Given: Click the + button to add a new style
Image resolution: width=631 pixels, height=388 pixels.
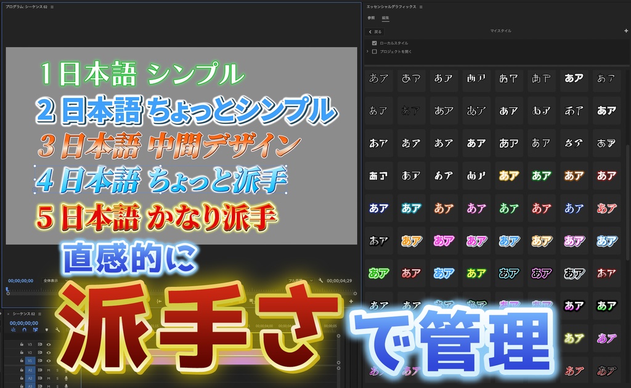Looking at the screenshot, I should click(627, 31).
